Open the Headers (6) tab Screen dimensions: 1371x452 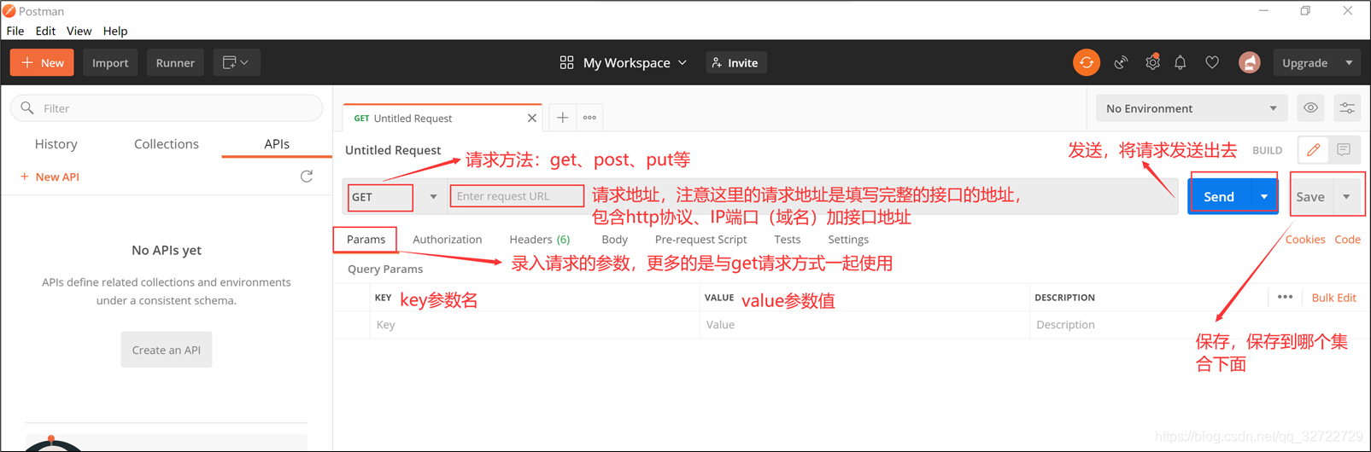tap(540, 240)
